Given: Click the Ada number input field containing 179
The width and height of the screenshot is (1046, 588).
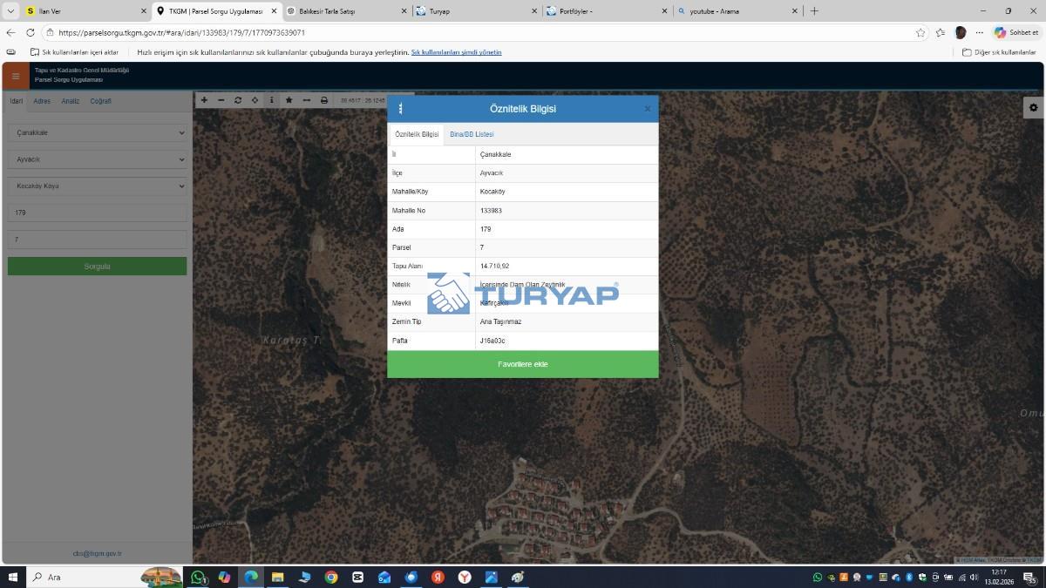Looking at the screenshot, I should (97, 213).
